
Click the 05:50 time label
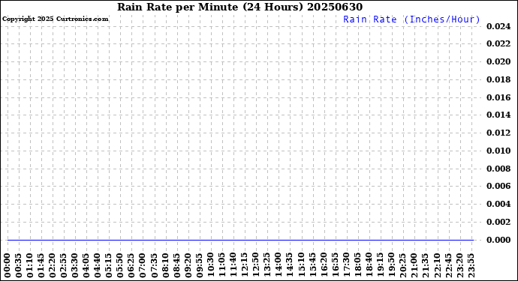[120, 266]
